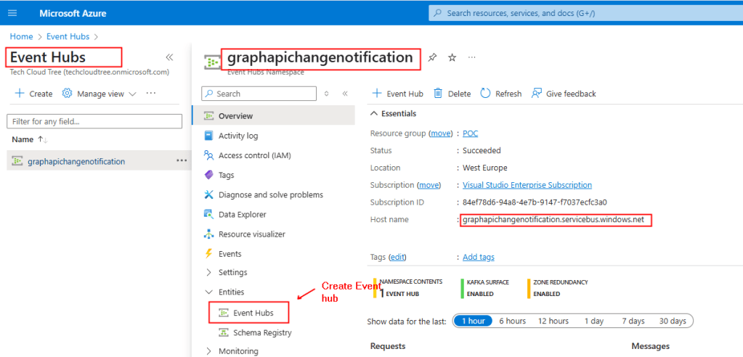
Task: Click the Delete trash icon
Action: click(439, 94)
